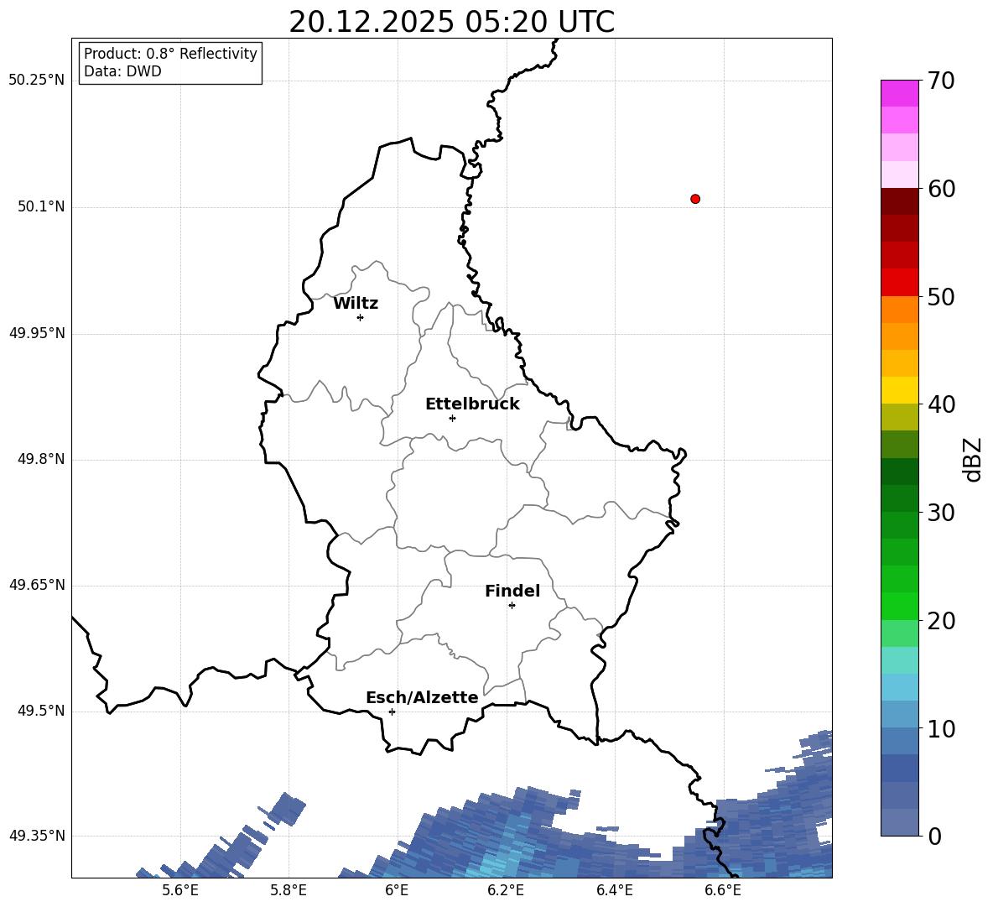Click the 50.1°N latitude label

(41, 206)
